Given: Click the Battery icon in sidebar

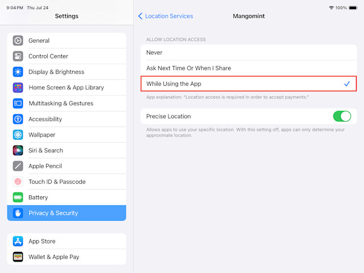Looking at the screenshot, I should [18, 197].
